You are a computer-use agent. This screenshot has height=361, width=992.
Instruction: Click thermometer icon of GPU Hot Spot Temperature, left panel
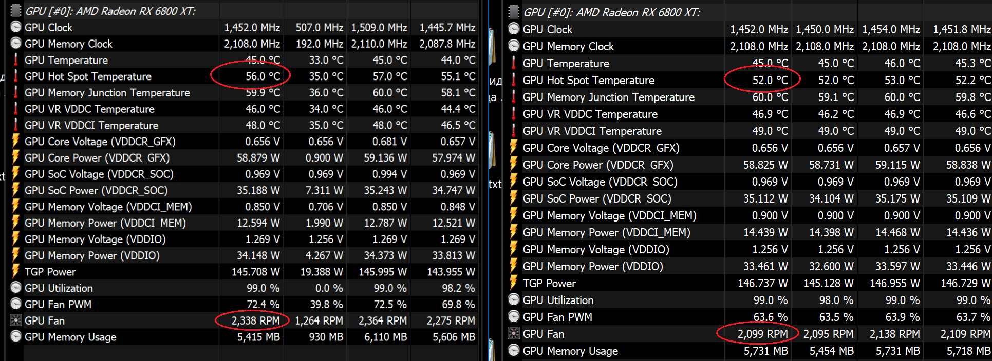coord(16,76)
